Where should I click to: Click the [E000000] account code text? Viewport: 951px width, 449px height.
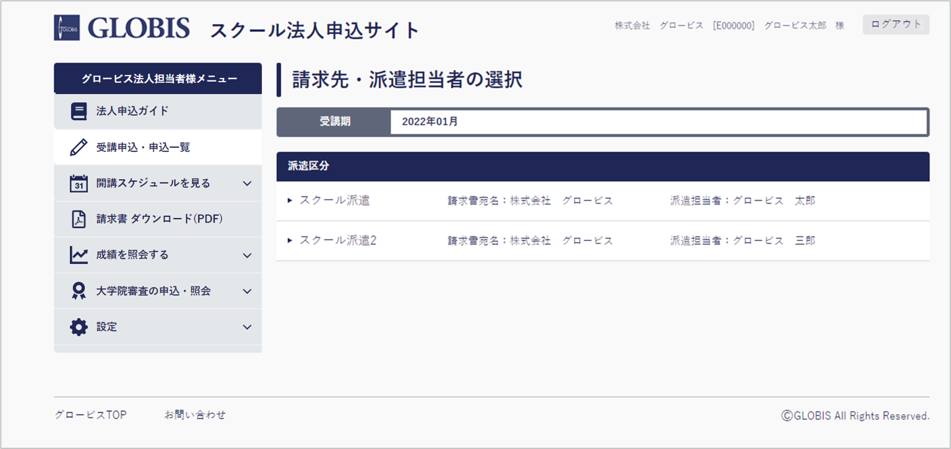tap(733, 25)
